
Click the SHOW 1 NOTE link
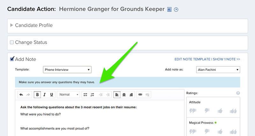[226, 59]
